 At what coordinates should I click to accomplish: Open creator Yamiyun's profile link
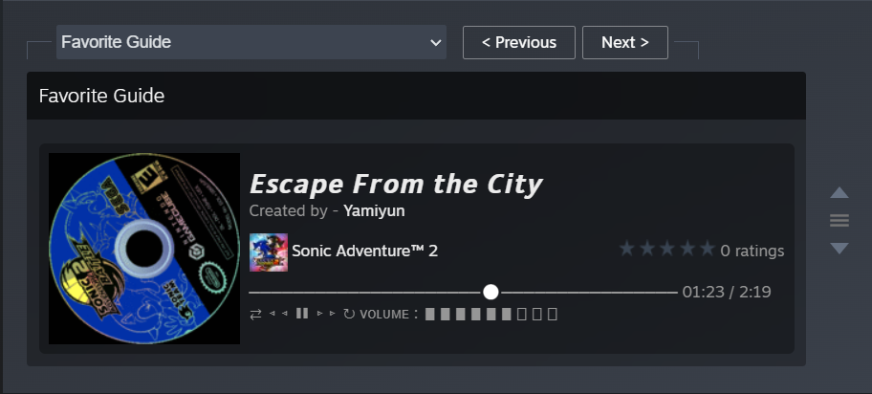pyautogui.click(x=374, y=211)
